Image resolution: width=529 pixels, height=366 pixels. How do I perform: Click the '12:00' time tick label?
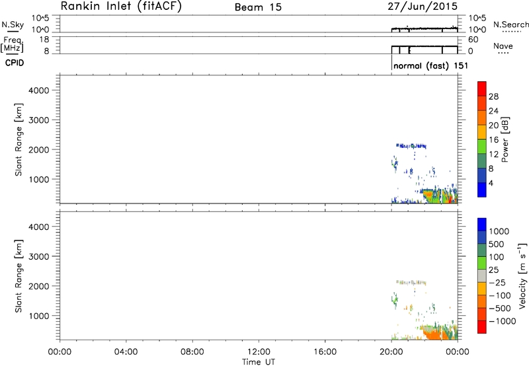259,352
